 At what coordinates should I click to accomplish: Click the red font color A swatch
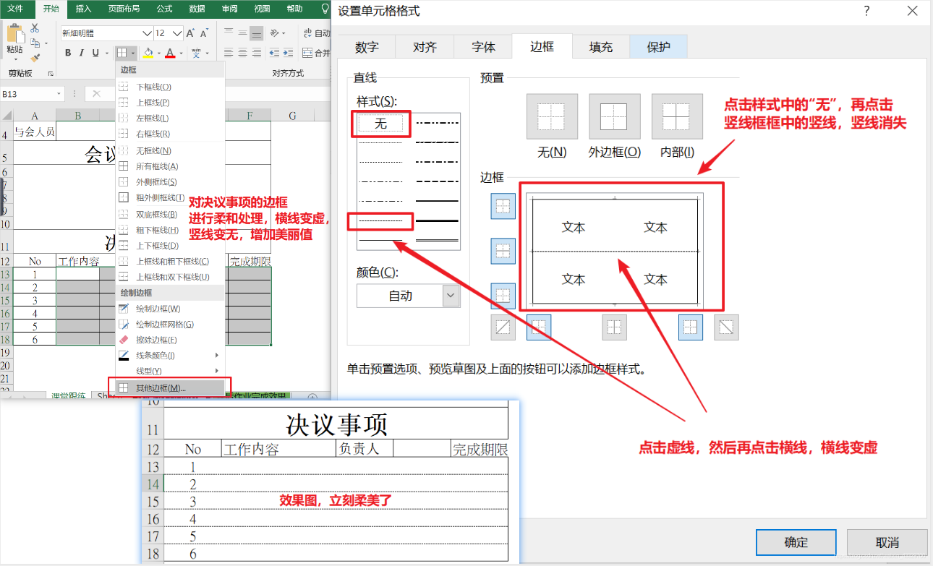169,53
